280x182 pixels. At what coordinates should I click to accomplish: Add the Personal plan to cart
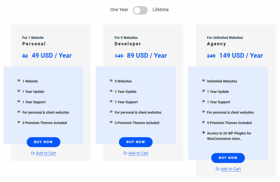(x=46, y=153)
